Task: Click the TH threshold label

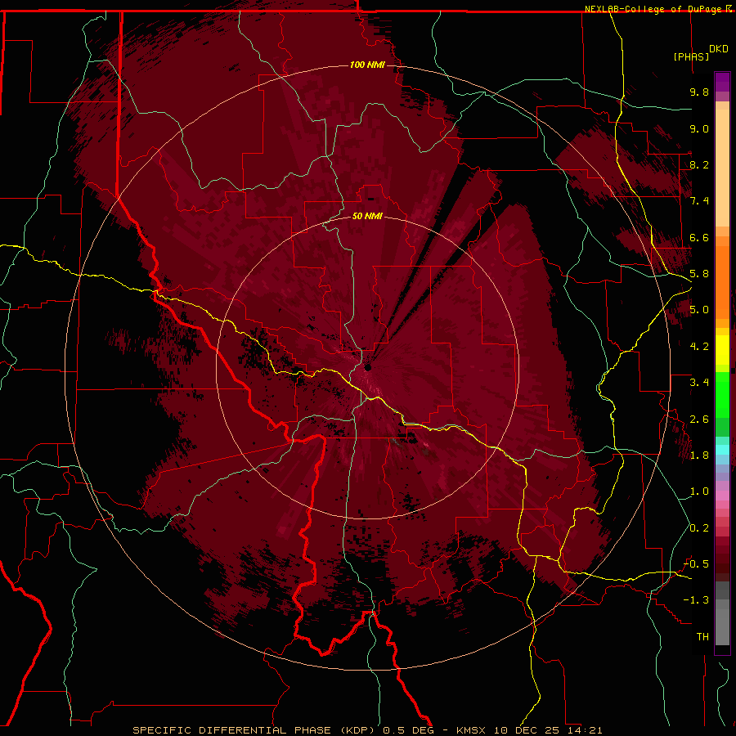Action: click(x=702, y=637)
